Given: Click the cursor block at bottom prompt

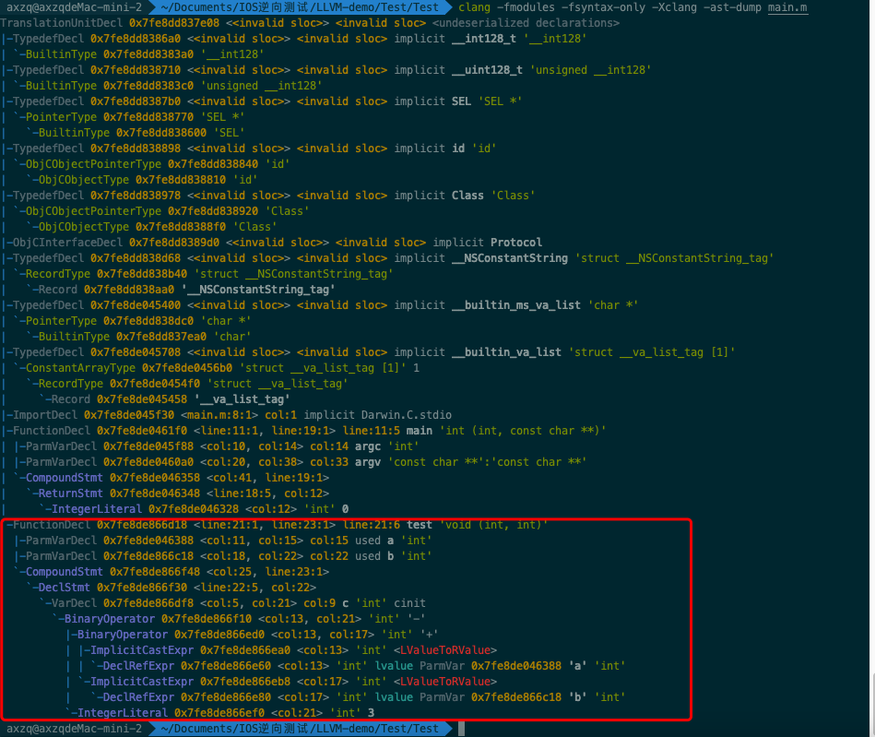Looking at the screenshot, I should [462, 729].
